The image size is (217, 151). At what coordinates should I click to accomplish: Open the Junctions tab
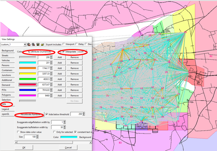[x=6, y=75]
